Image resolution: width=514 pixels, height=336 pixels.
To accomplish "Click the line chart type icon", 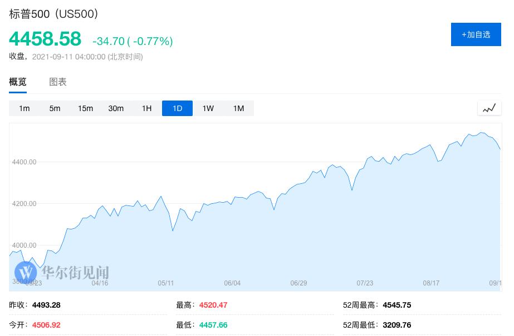I will pos(489,108).
